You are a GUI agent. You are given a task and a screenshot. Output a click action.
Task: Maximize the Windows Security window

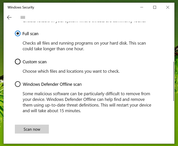(x=155, y=7)
